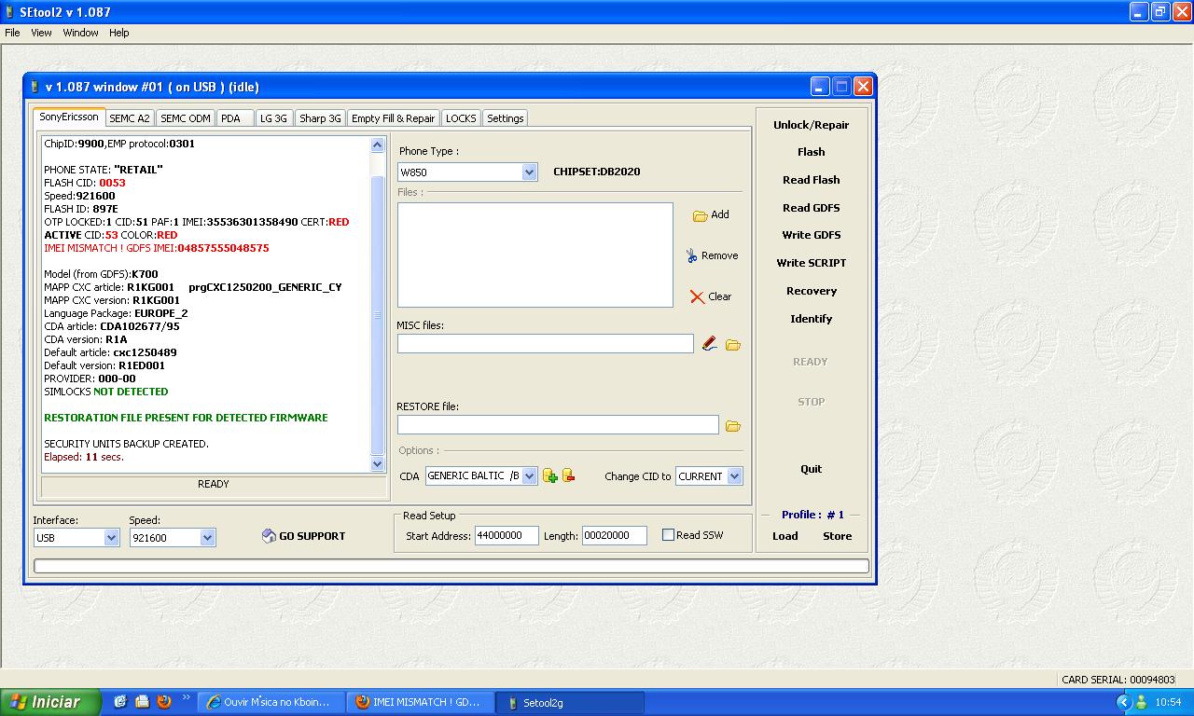Switch to the LOCKS tab
The height and width of the screenshot is (716, 1194).
(461, 118)
